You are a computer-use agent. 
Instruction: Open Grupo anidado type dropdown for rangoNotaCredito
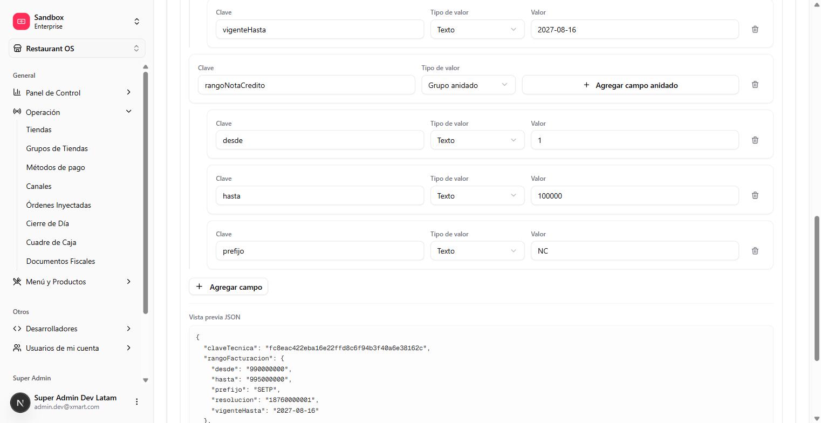(x=468, y=85)
